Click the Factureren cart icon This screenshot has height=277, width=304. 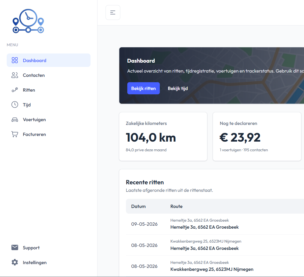pos(15,134)
